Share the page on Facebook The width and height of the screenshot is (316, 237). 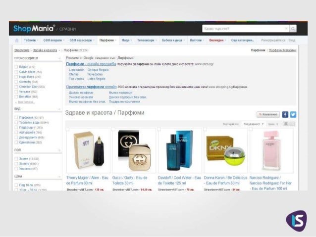[x=285, y=115]
